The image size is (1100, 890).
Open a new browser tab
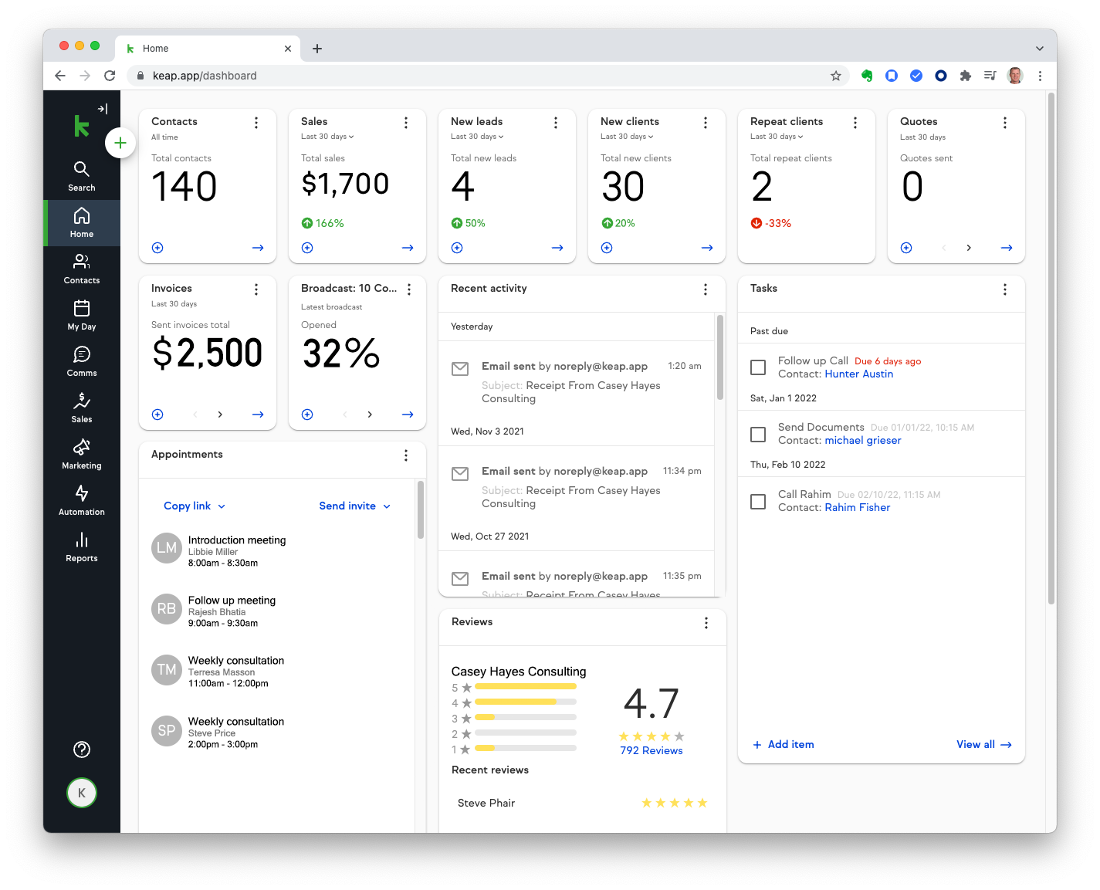tap(317, 49)
